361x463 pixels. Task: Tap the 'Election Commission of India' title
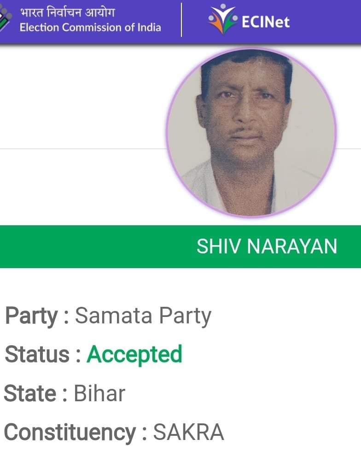pyautogui.click(x=90, y=28)
